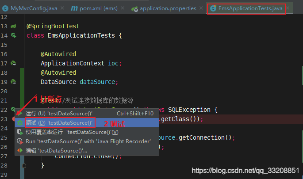Click the autowired bean gutter icon on line 17
The image size is (303, 179).
coord(13,63)
